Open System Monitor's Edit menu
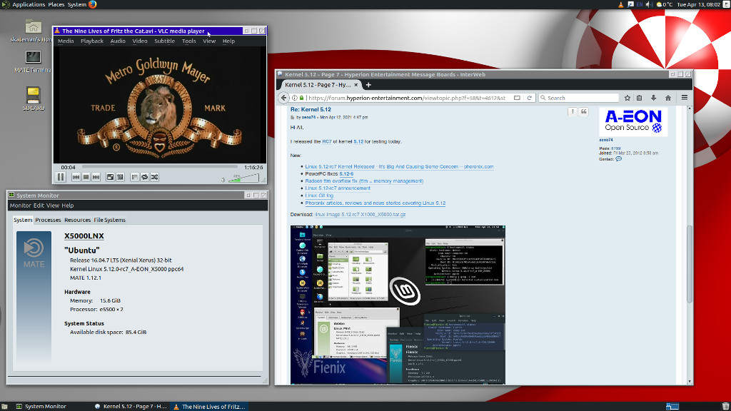Image resolution: width=731 pixels, height=411 pixels. (x=39, y=205)
